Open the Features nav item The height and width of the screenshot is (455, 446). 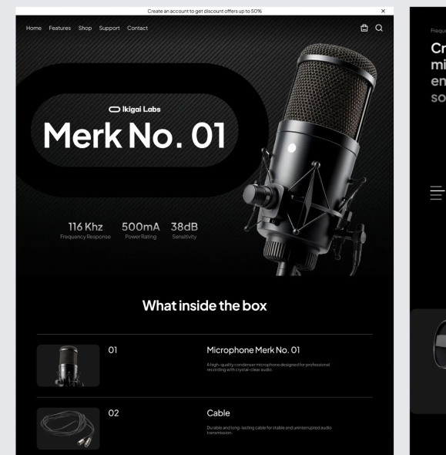tap(60, 28)
